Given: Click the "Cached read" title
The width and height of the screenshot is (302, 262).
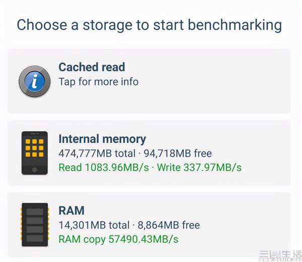Looking at the screenshot, I should pyautogui.click(x=92, y=67).
